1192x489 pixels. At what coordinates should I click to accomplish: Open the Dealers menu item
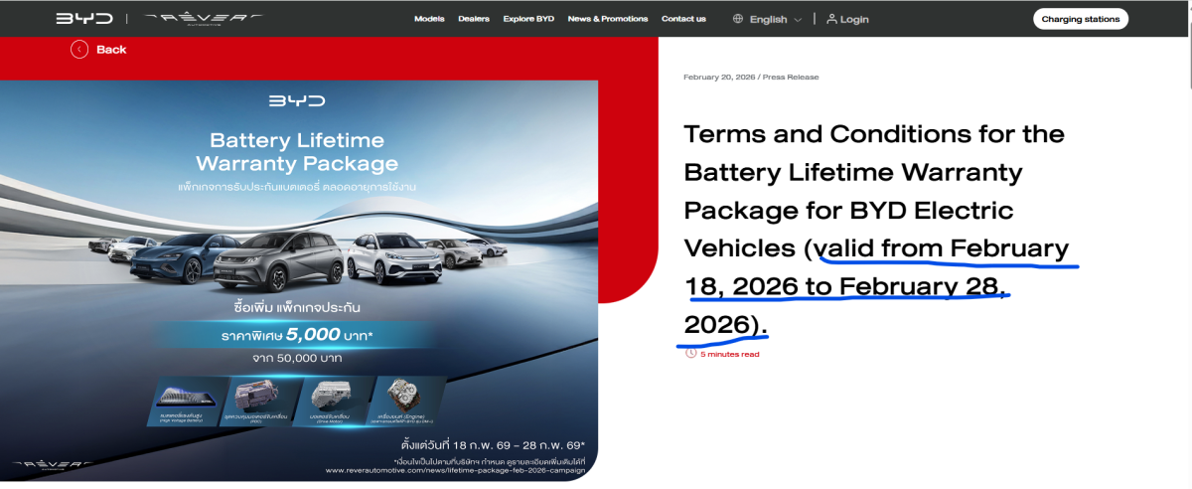[x=474, y=19]
